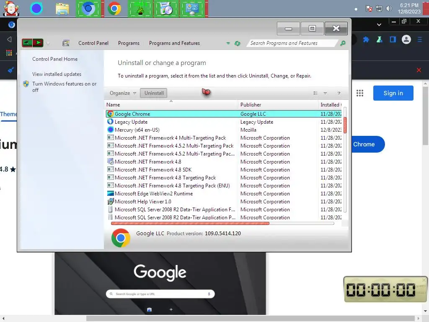Click the large Chrome logo in details pane

[121, 238]
